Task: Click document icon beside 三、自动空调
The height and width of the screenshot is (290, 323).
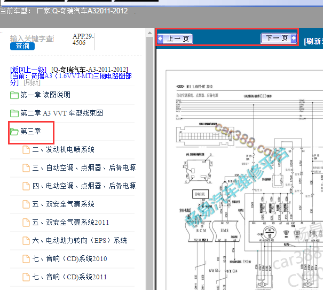Action: coord(26,168)
